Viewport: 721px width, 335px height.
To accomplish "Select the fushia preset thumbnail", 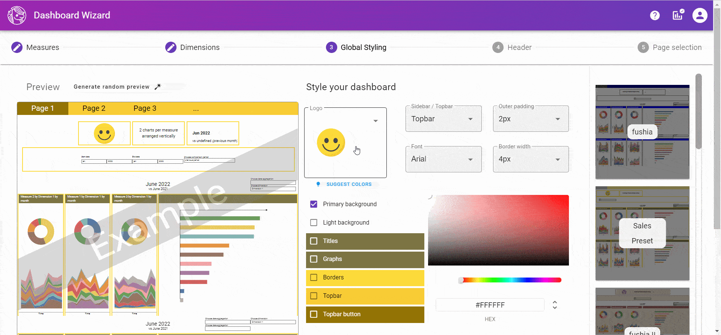I will click(643, 132).
